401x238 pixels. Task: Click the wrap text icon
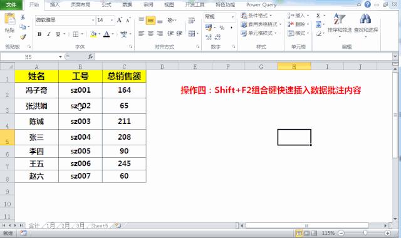pyautogui.click(x=191, y=20)
